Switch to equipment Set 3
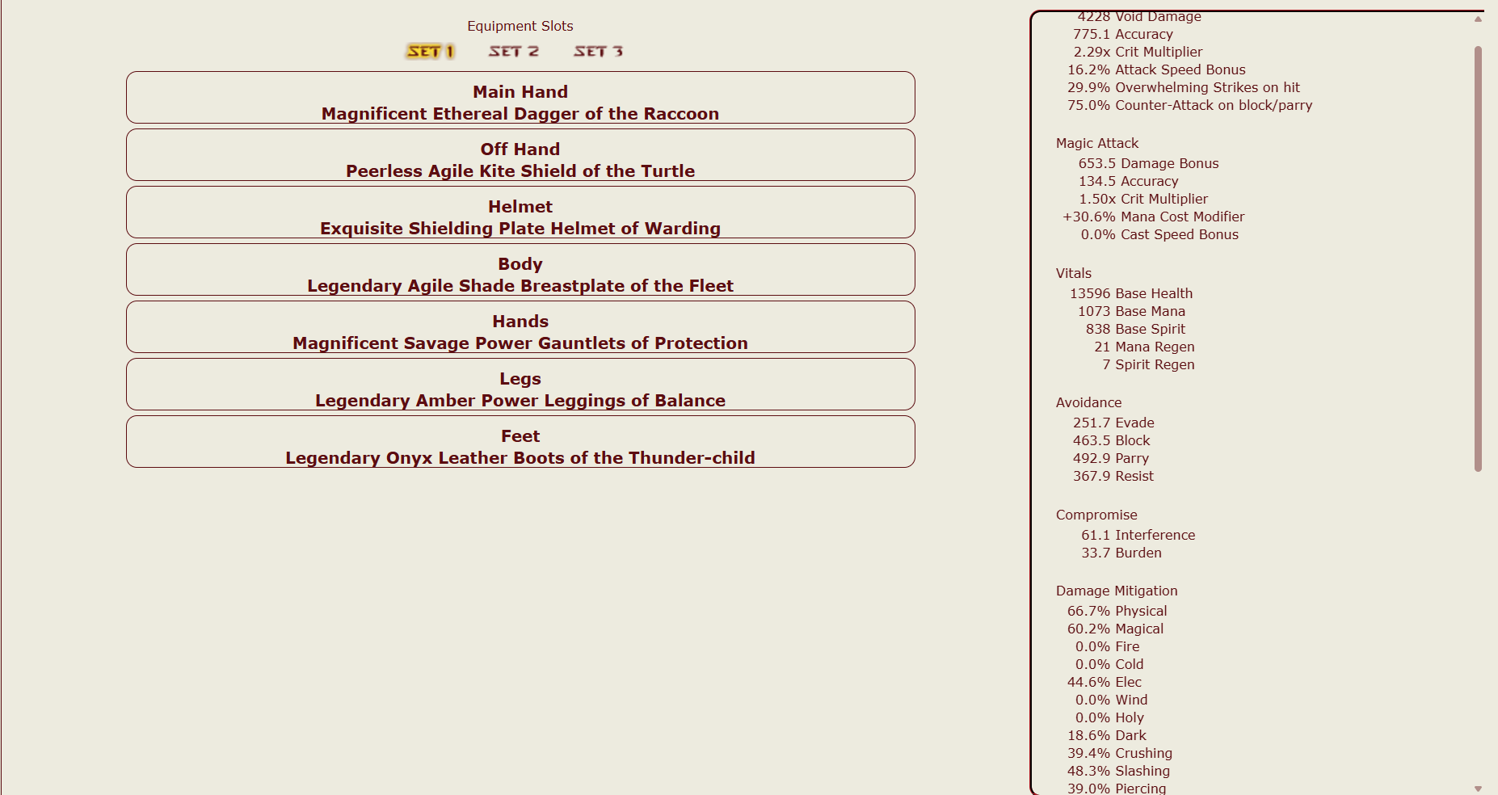Viewport: 1498px width, 795px height. tap(598, 52)
